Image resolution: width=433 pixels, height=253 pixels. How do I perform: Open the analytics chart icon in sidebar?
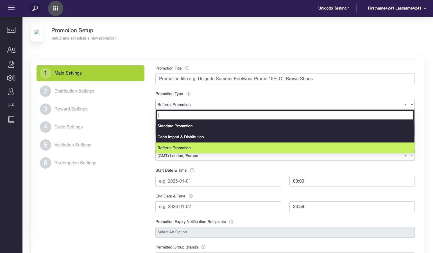(11, 106)
